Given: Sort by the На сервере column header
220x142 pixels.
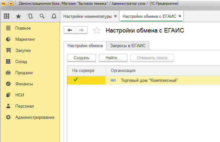Looking at the screenshot, I should [86, 71].
